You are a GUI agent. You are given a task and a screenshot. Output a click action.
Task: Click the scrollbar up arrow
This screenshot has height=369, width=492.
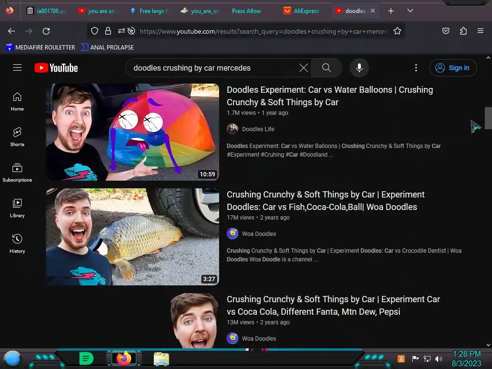[x=488, y=58]
